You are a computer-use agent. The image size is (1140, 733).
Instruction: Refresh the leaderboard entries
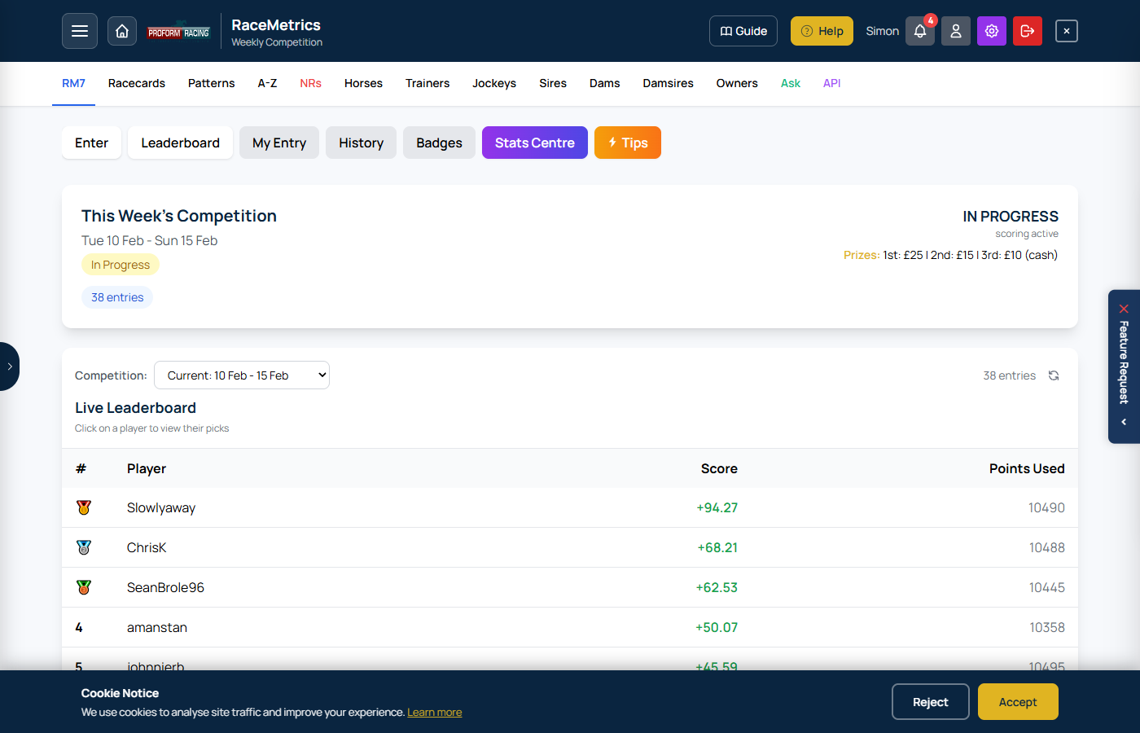point(1054,375)
